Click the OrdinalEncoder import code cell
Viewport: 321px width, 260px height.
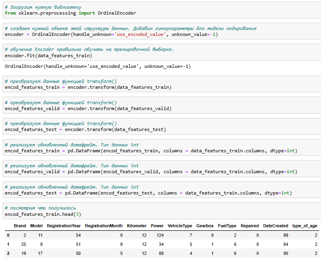(x=162, y=10)
